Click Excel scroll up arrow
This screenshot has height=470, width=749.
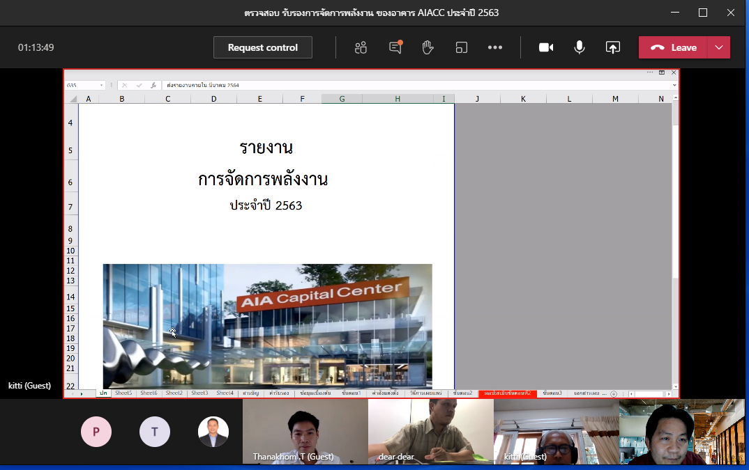tap(675, 97)
